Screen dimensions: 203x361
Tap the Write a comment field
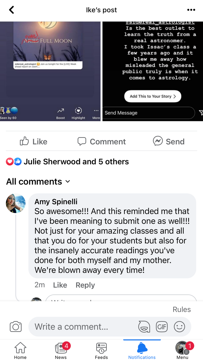pos(83,327)
